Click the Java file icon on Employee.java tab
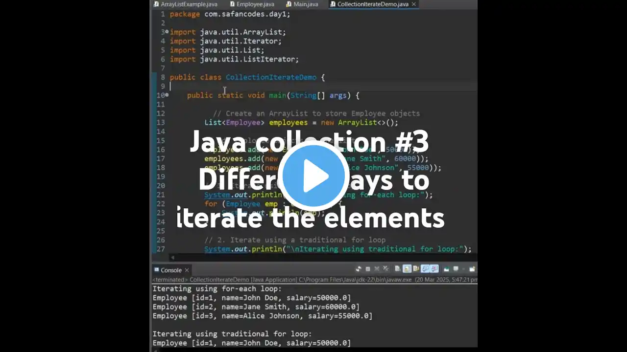The image size is (627, 352). pyautogui.click(x=232, y=4)
